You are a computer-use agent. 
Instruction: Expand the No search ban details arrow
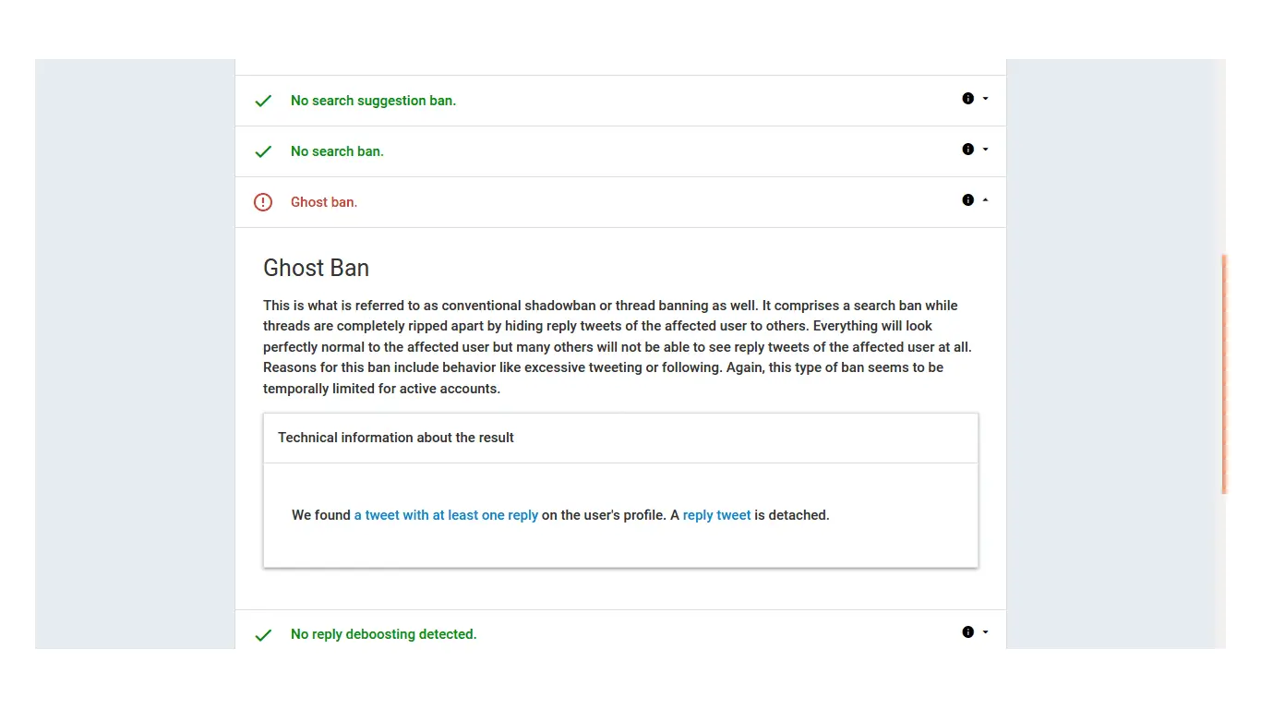click(985, 150)
